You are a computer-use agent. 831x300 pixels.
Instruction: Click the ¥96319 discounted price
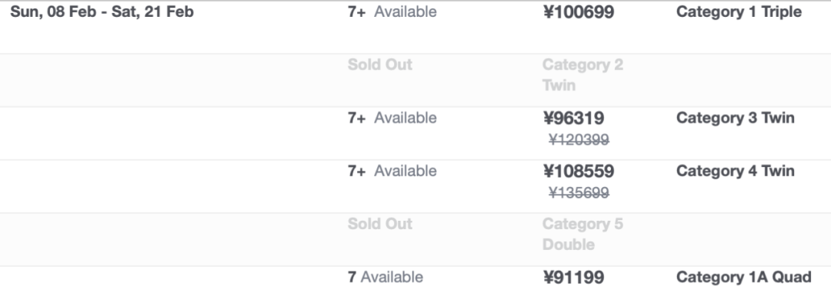573,118
